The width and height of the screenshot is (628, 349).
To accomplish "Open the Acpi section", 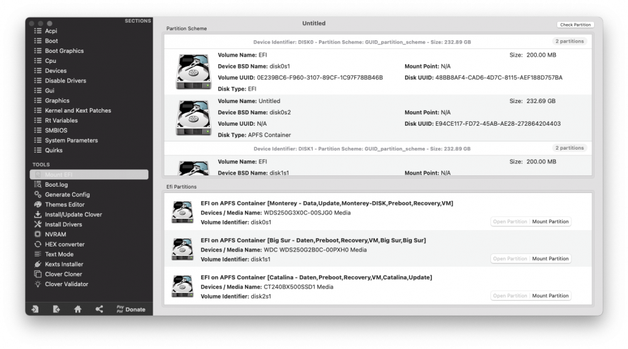I will [51, 31].
